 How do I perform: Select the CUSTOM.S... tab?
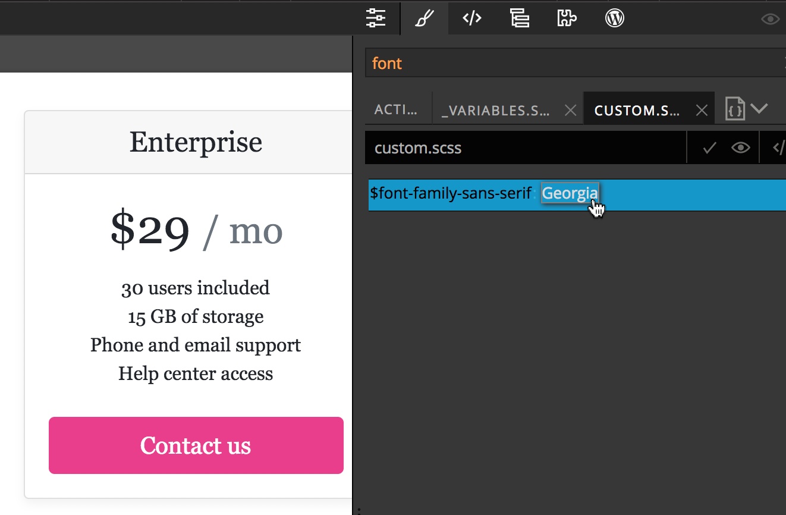click(637, 110)
